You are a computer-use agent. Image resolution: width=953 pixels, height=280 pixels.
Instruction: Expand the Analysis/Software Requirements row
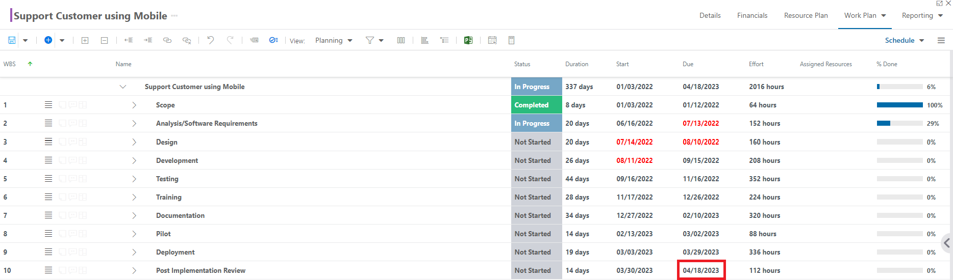[134, 123]
